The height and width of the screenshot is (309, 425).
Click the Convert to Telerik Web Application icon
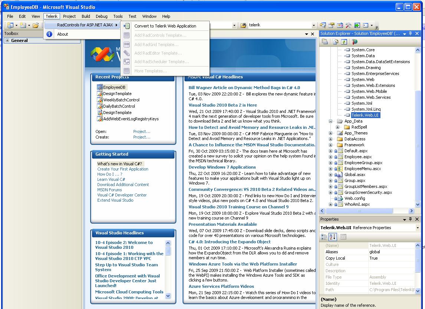(127, 26)
